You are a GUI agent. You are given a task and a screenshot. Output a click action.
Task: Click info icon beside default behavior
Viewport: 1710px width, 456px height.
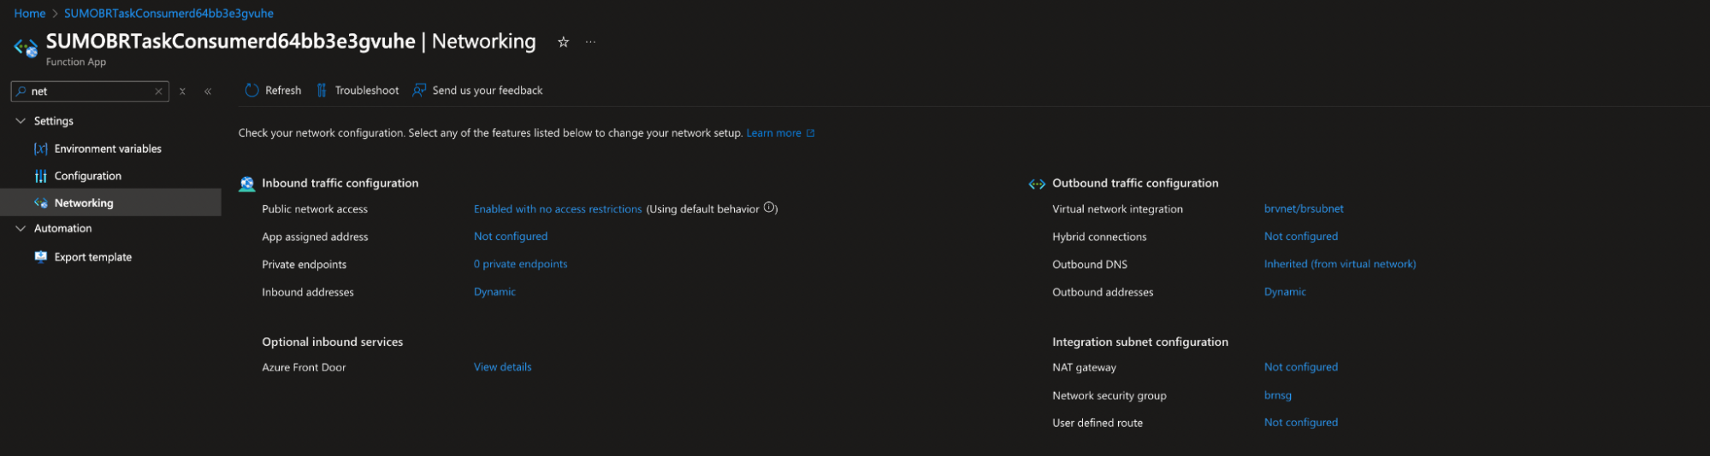pyautogui.click(x=769, y=208)
